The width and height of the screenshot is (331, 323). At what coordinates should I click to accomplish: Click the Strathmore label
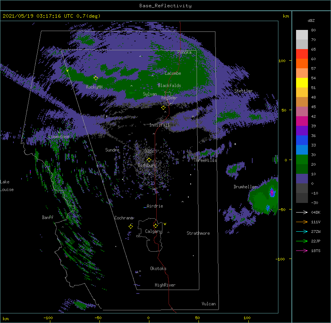pos(198,233)
